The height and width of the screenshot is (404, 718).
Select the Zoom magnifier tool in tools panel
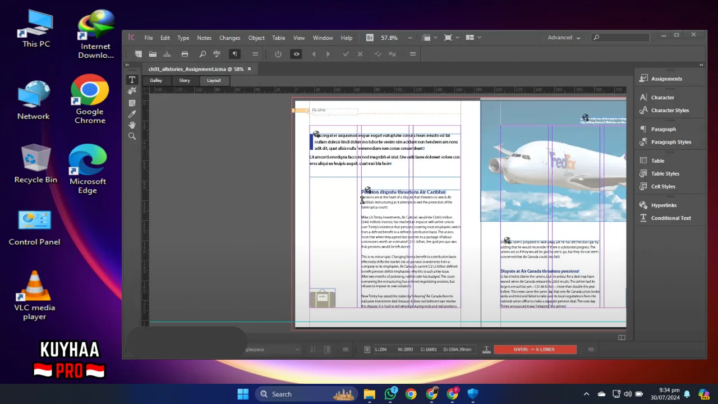[x=132, y=136]
